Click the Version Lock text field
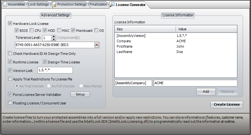This screenshot has height=135, width=251. click(55, 70)
